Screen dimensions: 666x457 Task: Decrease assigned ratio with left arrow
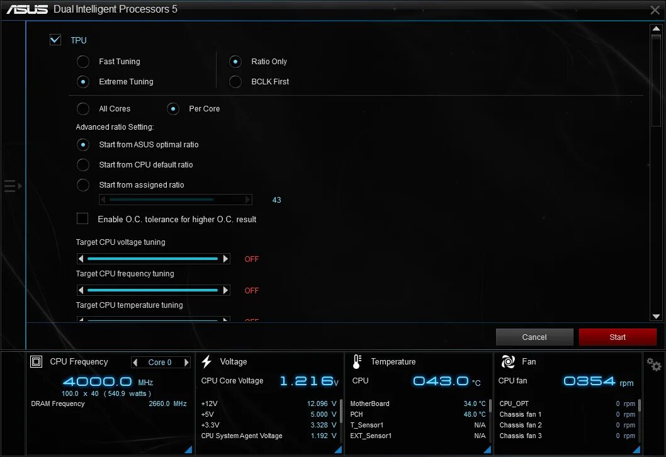[x=103, y=199]
